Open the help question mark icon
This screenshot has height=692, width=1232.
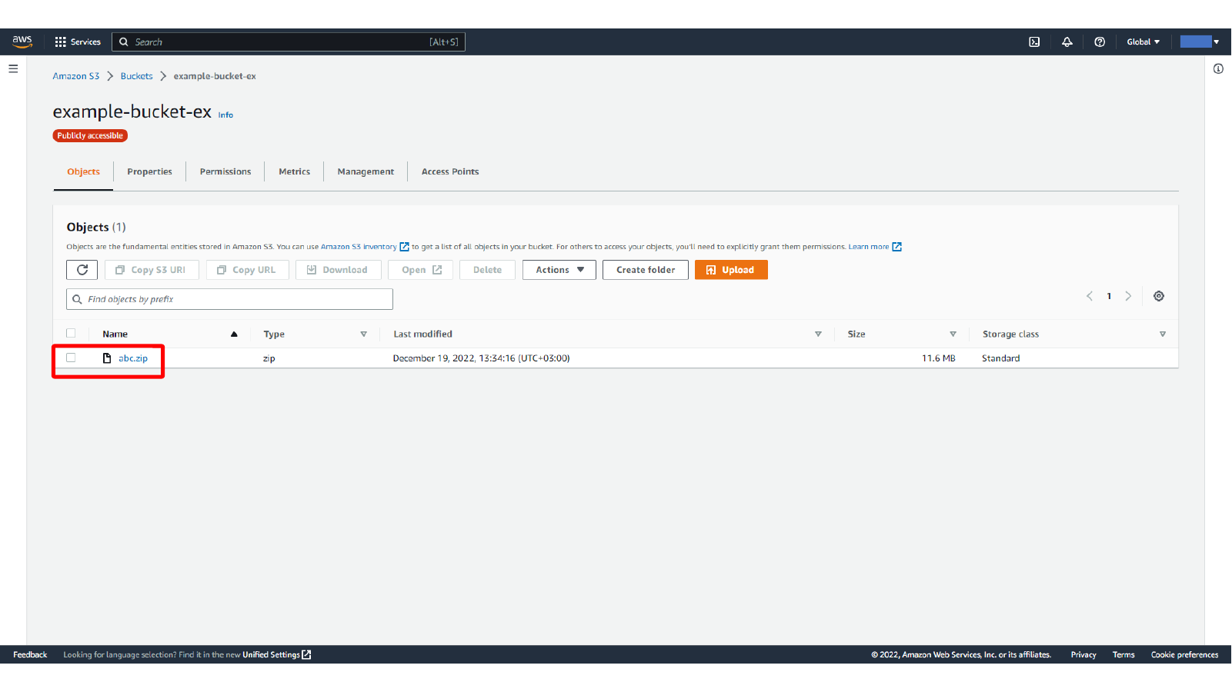1100,42
